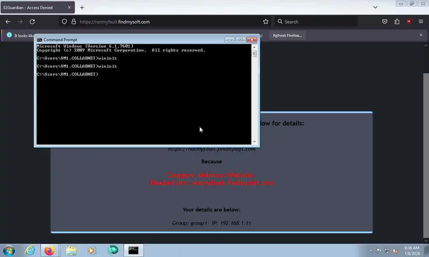The width and height of the screenshot is (429, 257).
Task: Open the Firefox hamburger menu
Action: point(421,21)
